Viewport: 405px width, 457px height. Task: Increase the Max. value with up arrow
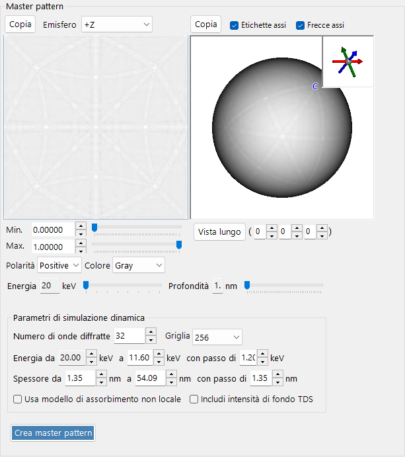point(81,243)
